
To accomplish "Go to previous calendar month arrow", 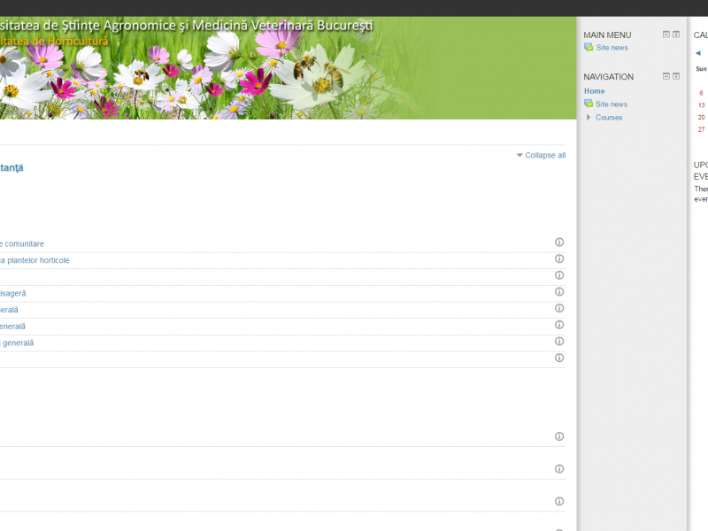I will pos(698,53).
